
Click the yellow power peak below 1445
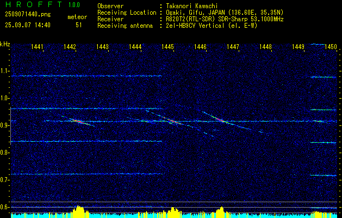click(173, 213)
